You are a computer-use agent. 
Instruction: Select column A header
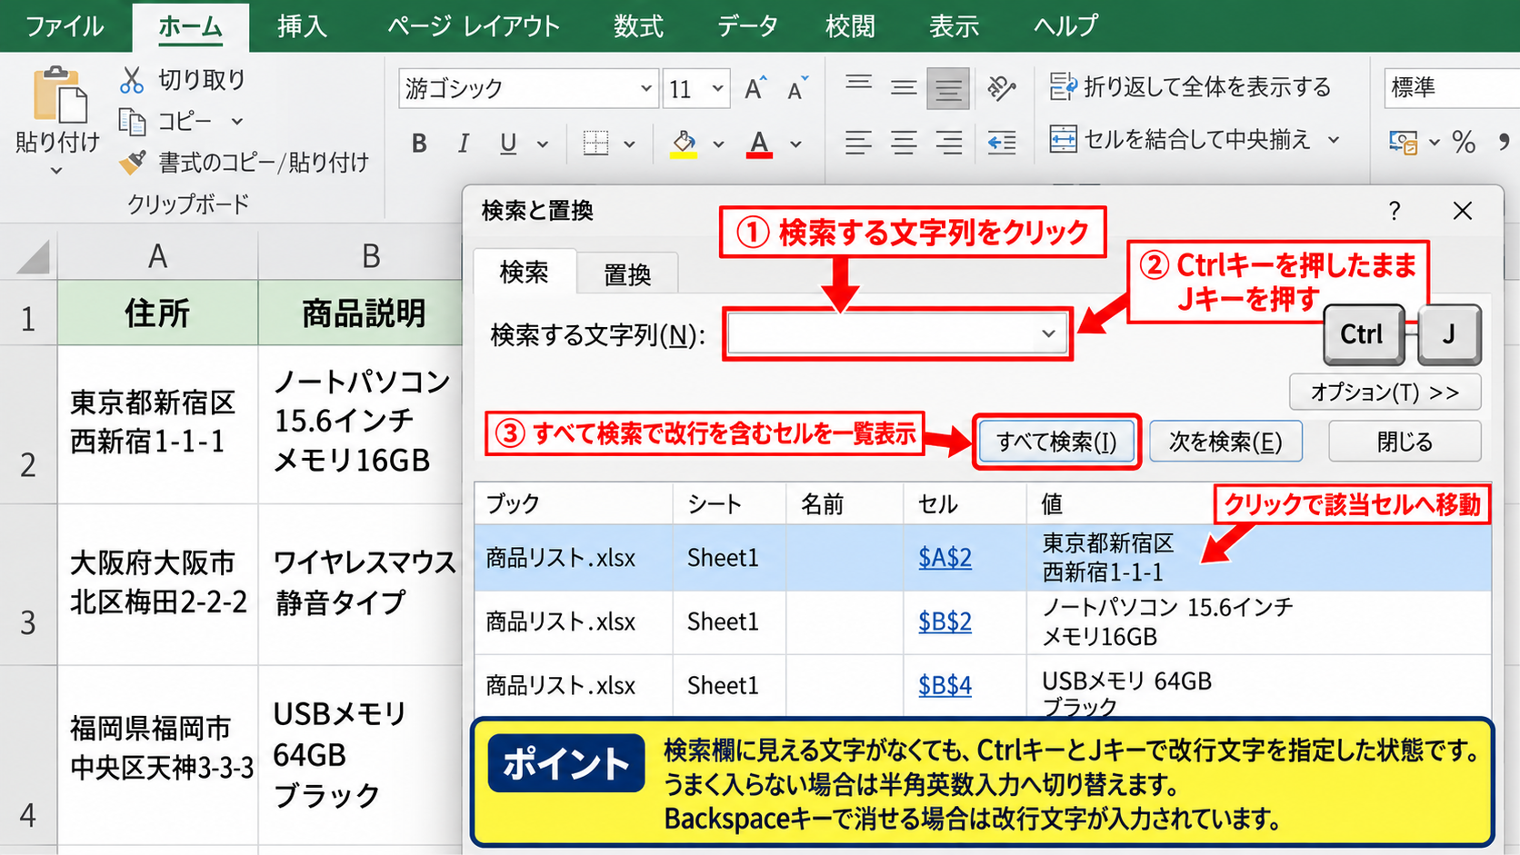[157, 256]
